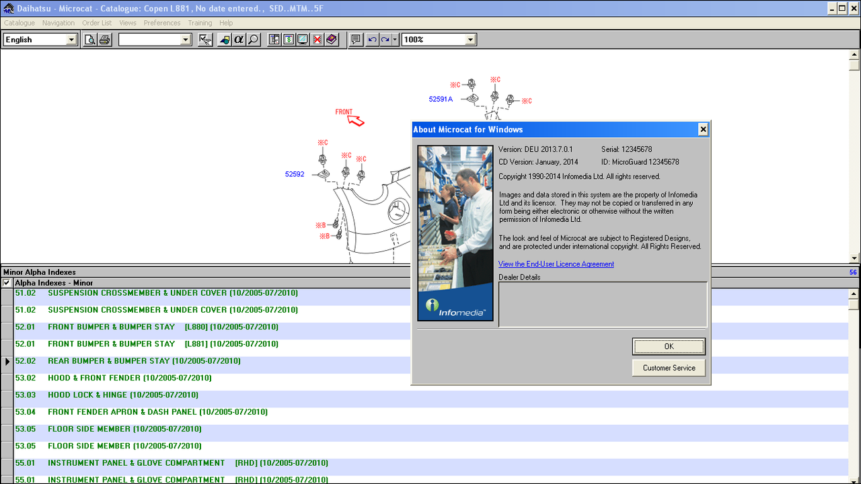Close the About Microcat dialog

tap(703, 129)
